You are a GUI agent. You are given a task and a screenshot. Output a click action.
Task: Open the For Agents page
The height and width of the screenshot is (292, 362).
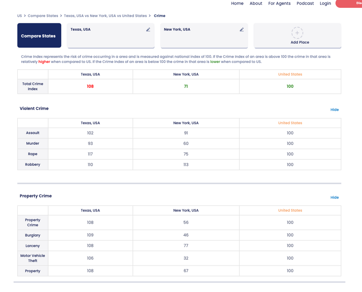click(279, 4)
